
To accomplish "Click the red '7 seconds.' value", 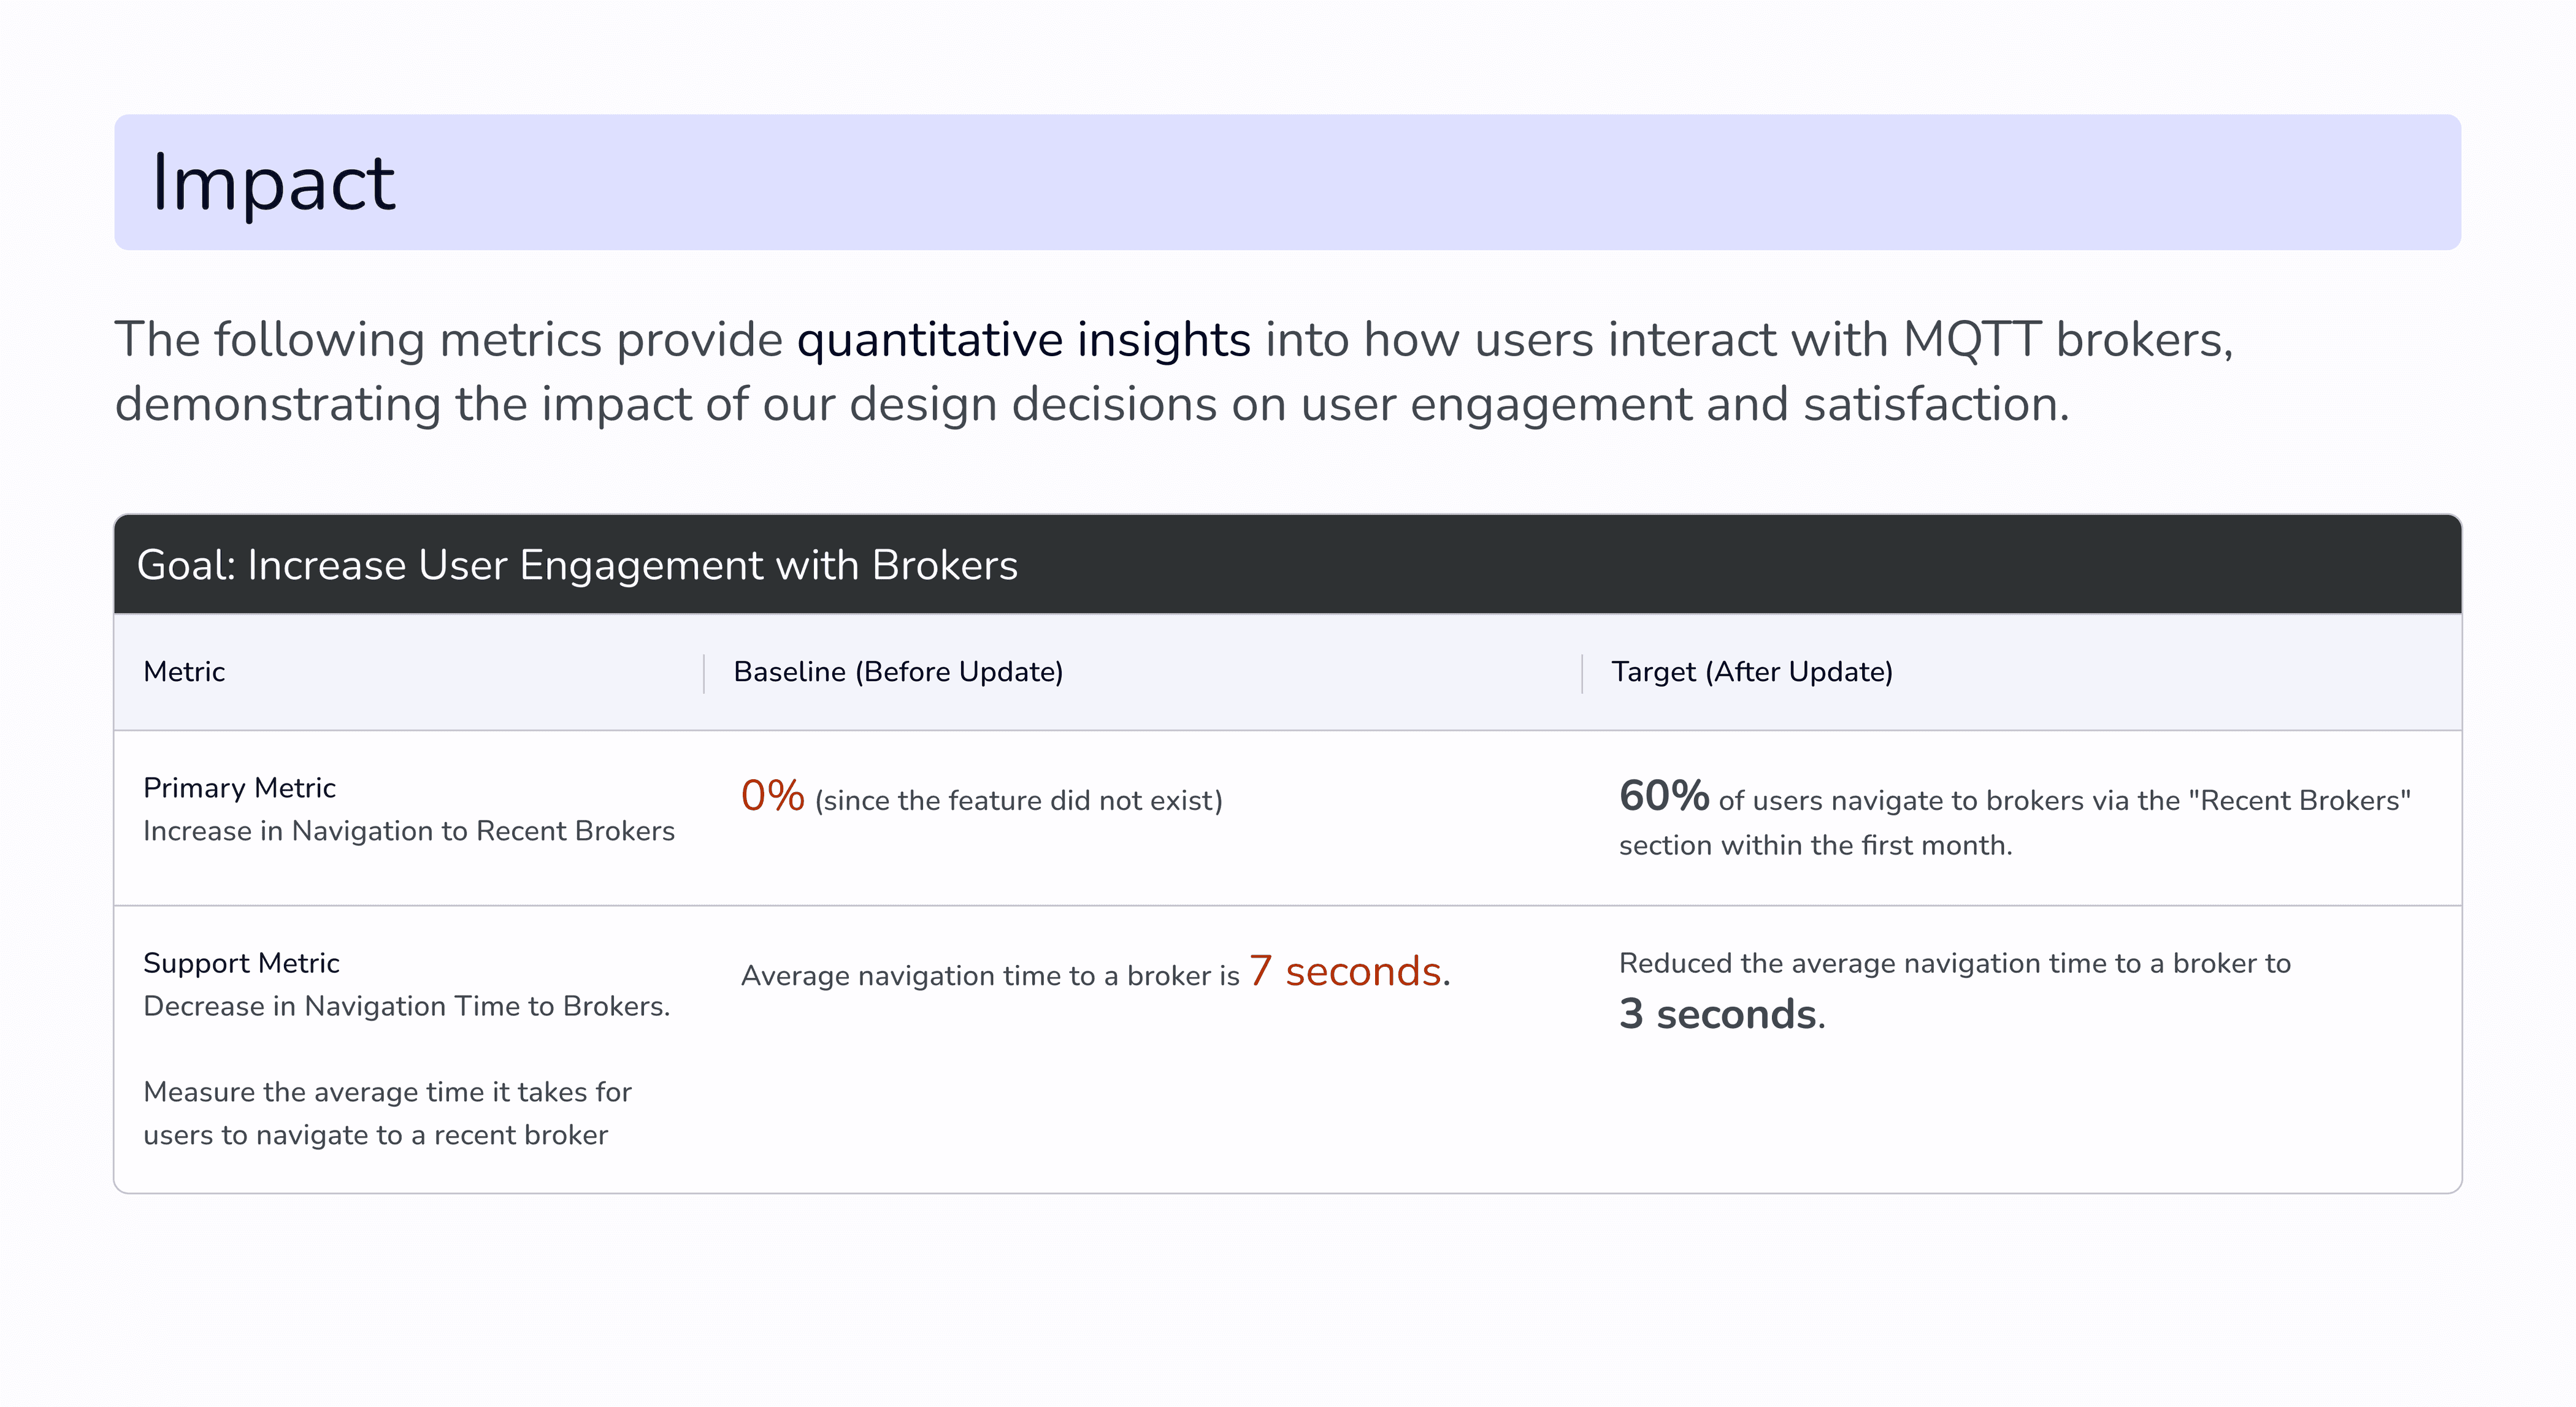I will [x=1349, y=971].
